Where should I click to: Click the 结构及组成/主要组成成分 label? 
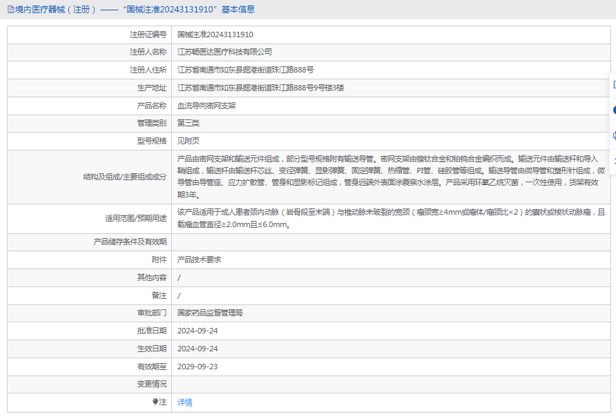125,177
